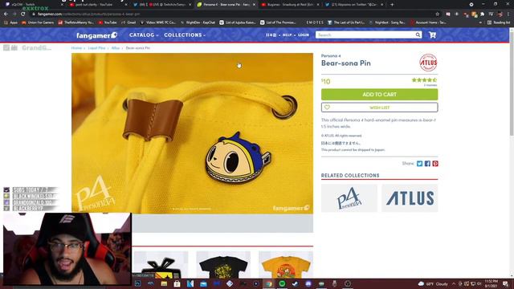Image resolution: width=514 pixels, height=289 pixels.
Task: Open the orange t-shirt product thumbnail
Action: (x=286, y=265)
